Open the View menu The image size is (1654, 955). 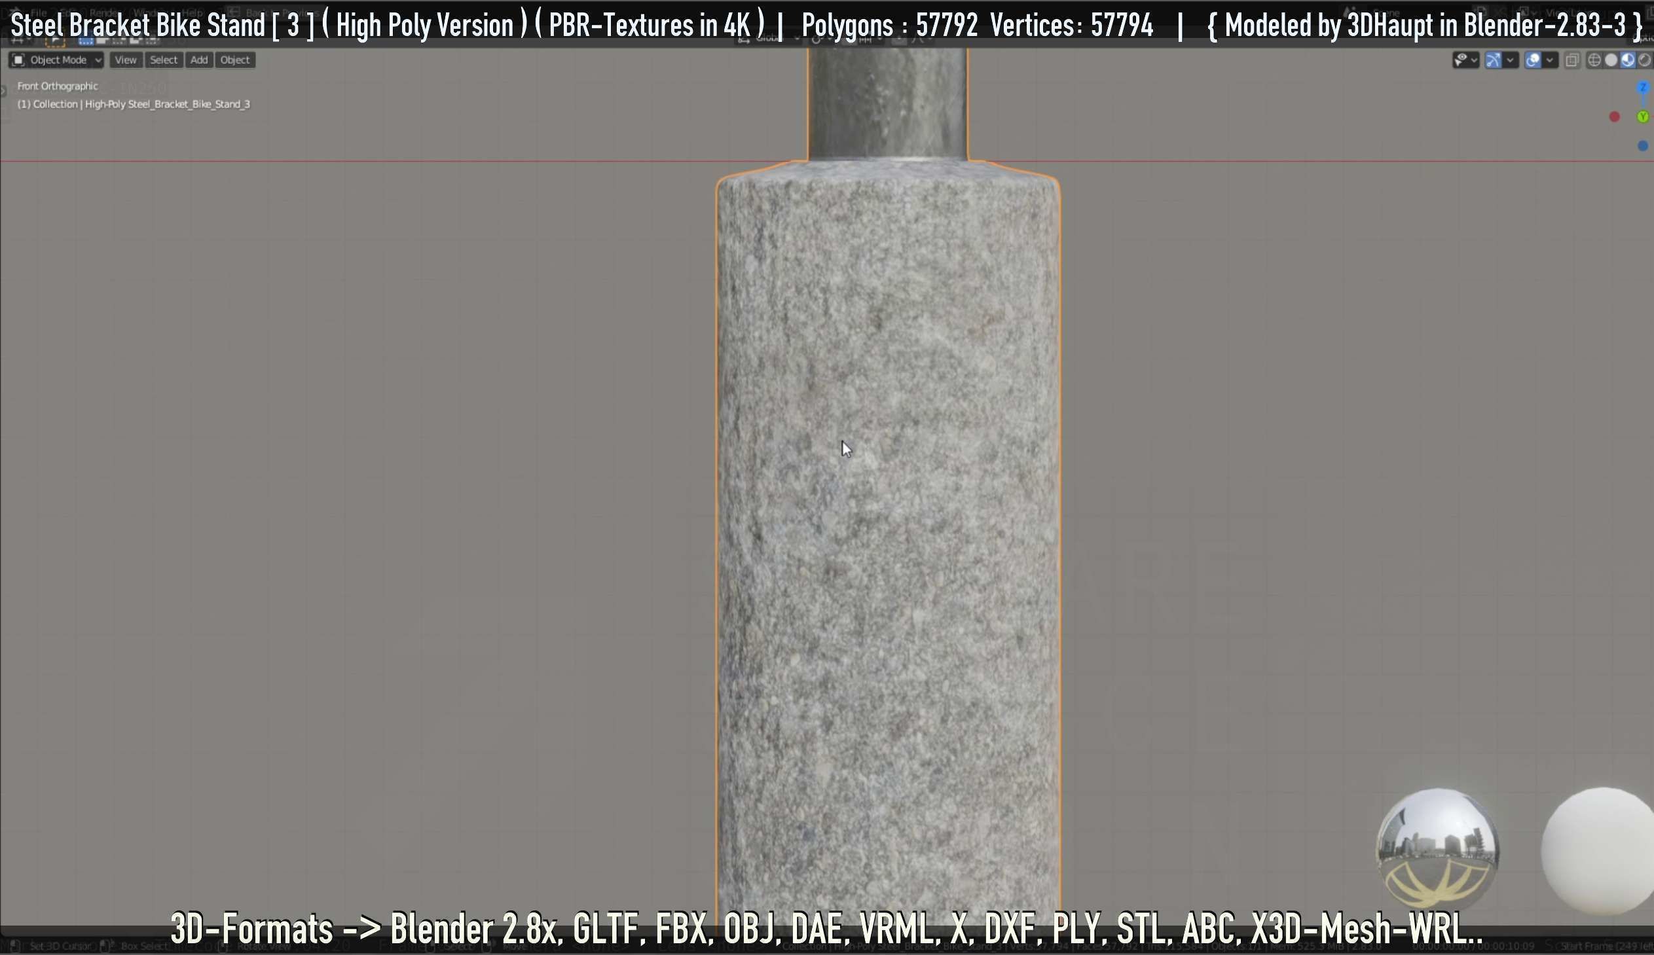point(125,60)
